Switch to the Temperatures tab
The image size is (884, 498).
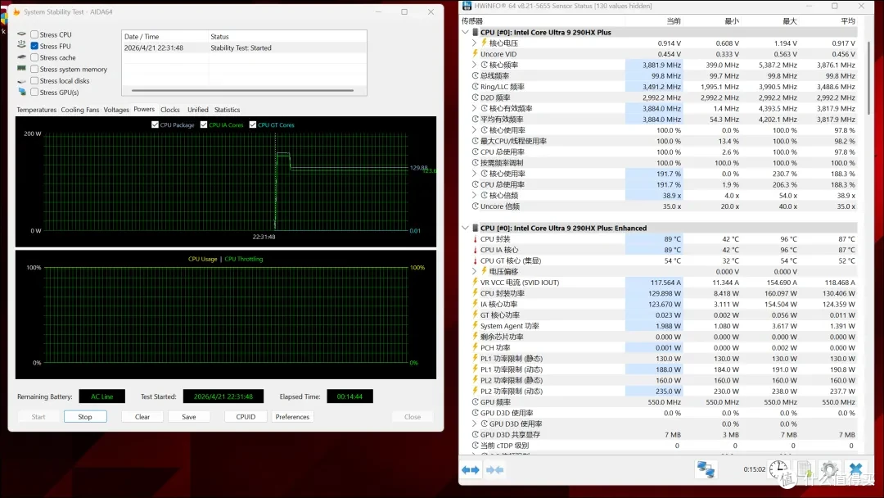[37, 110]
